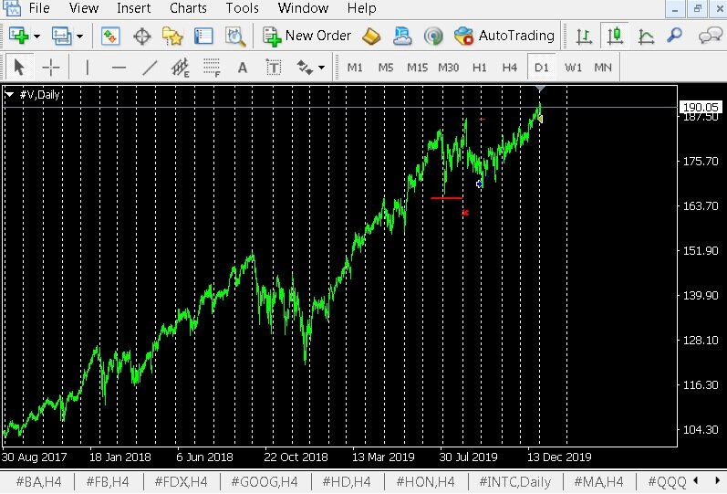This screenshot has height=494, width=727.
Task: Switch to the #BA,H4 chart tab
Action: click(x=38, y=482)
